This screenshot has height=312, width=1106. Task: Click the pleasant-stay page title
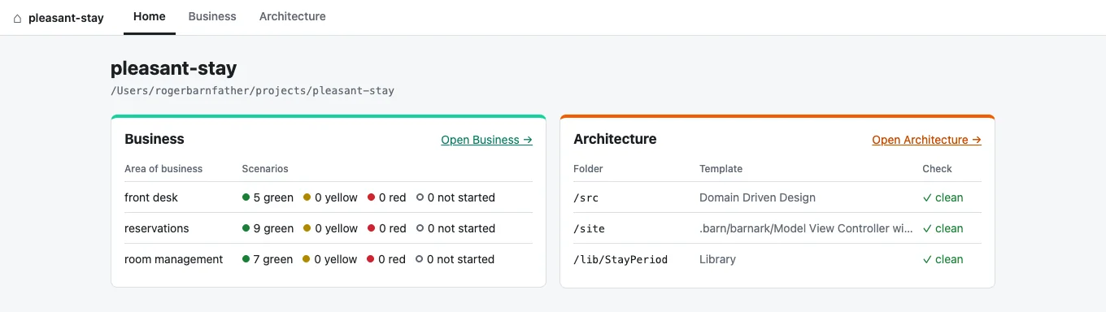(x=174, y=68)
